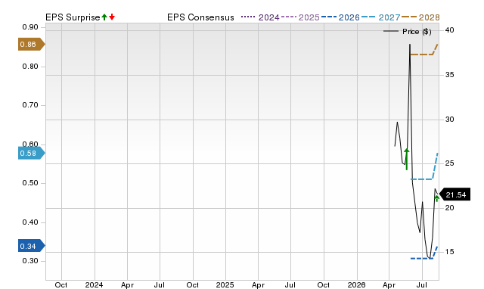Screen dimensions: 484x289
Task: Click the Price ($) legend label
Action: 417,32
